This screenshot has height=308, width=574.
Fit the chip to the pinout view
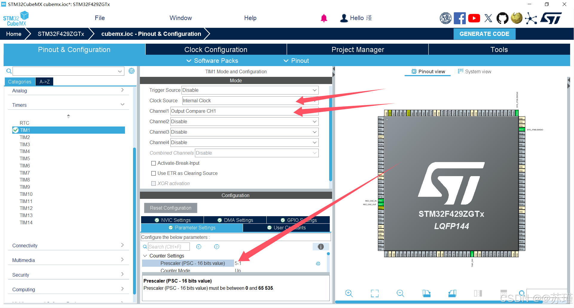tap(375, 293)
